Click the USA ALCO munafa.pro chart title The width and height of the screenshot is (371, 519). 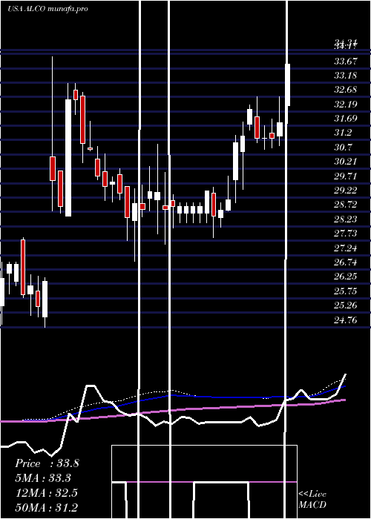click(47, 9)
